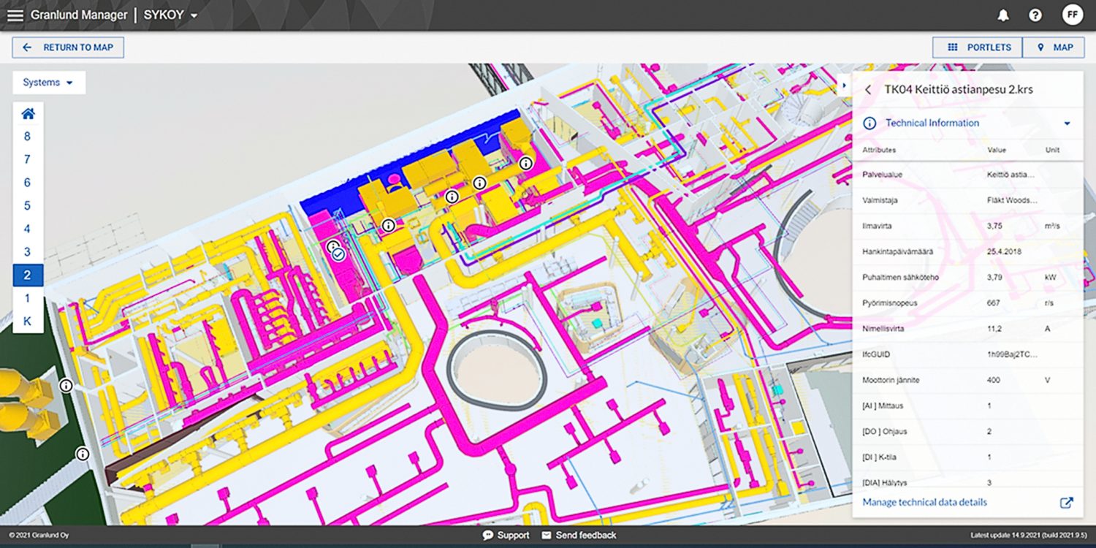Click back arrow beside TK04 title
Image resolution: width=1096 pixels, height=548 pixels.
click(868, 90)
